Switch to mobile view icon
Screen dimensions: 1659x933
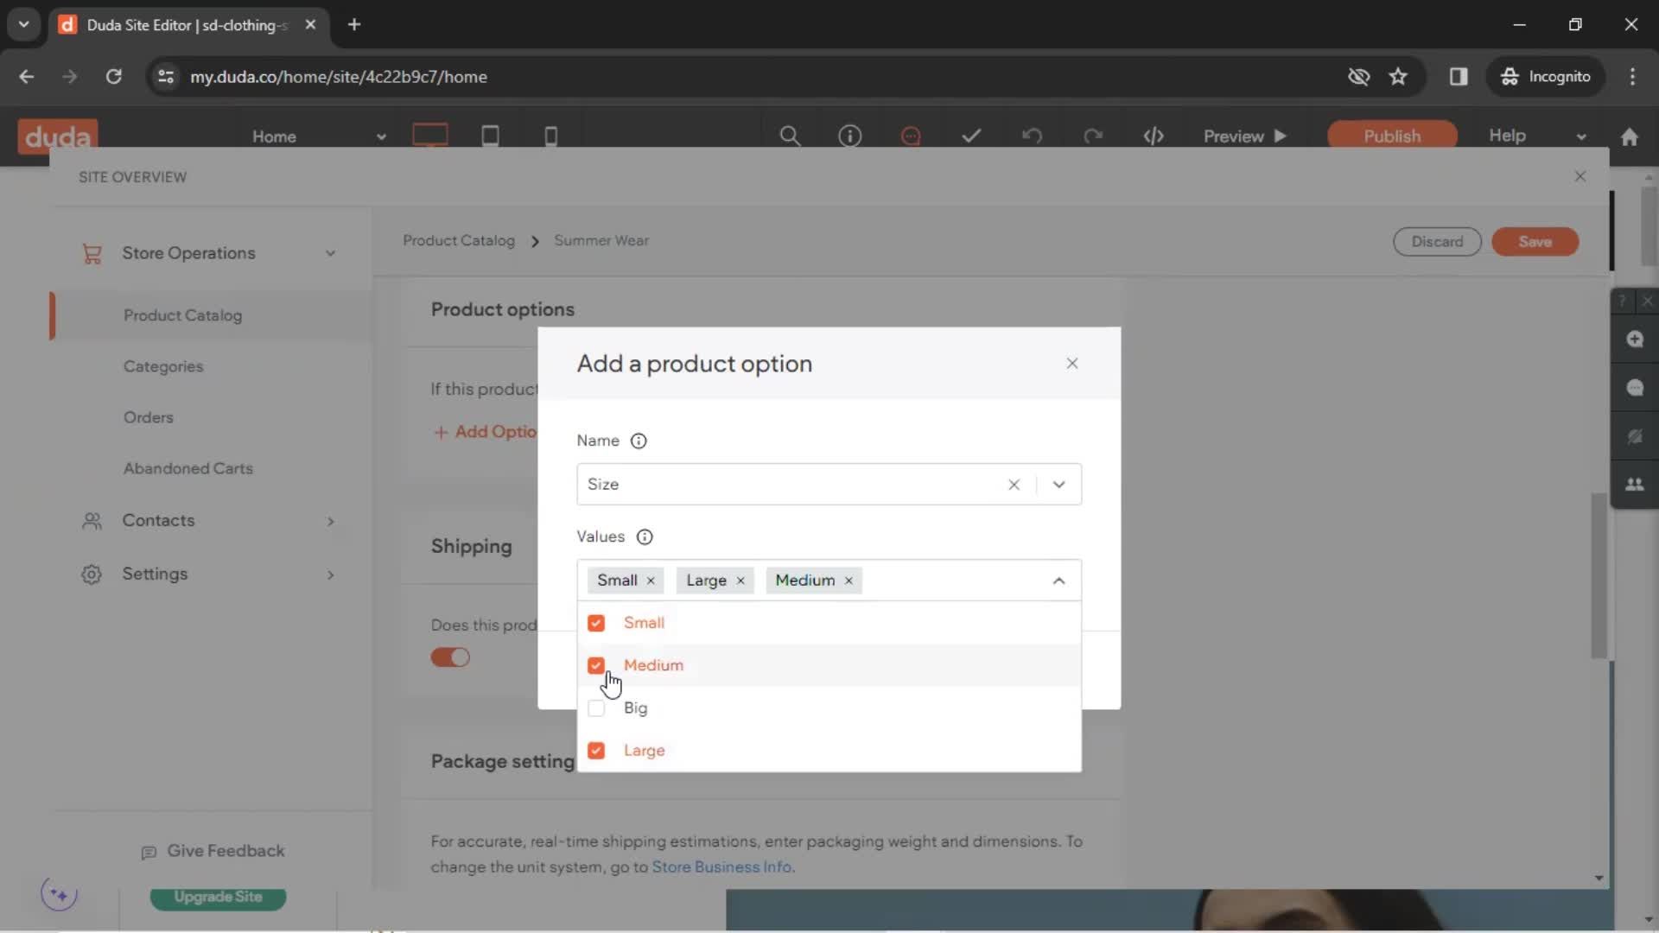click(550, 136)
